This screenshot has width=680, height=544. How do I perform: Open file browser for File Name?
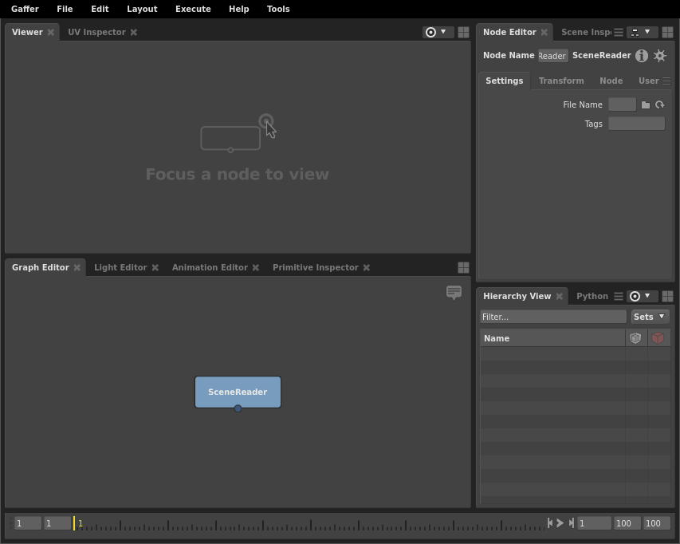[646, 104]
